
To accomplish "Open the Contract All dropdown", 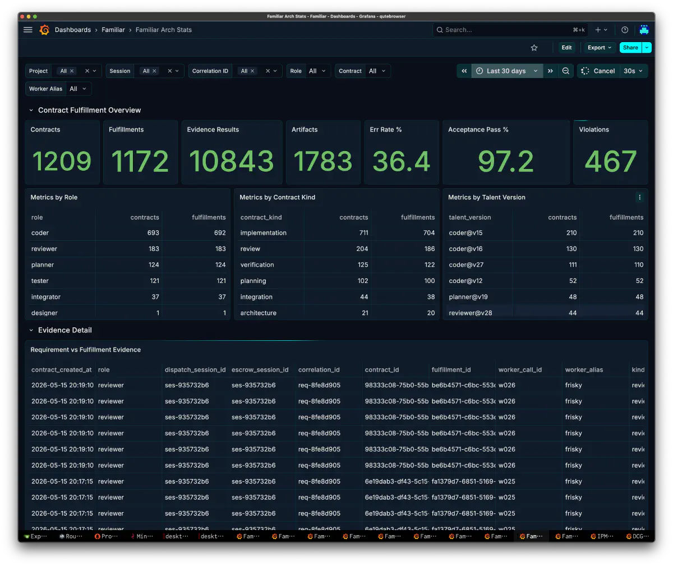I will [378, 71].
